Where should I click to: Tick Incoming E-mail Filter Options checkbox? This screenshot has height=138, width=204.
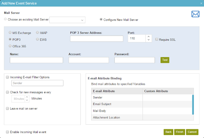click(8, 77)
